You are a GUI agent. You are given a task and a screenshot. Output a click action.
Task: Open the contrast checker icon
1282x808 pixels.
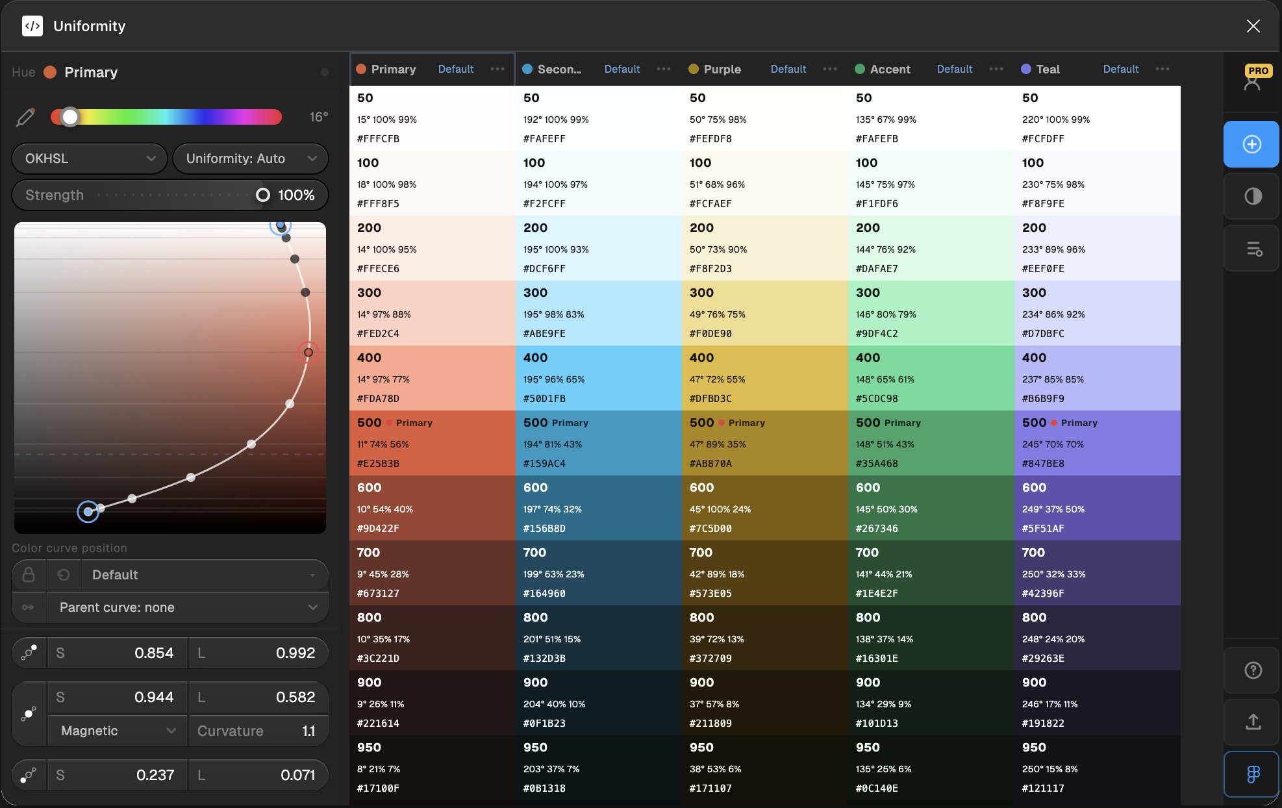[1252, 196]
